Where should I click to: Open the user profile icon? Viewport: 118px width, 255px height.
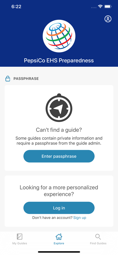pos(108,19)
